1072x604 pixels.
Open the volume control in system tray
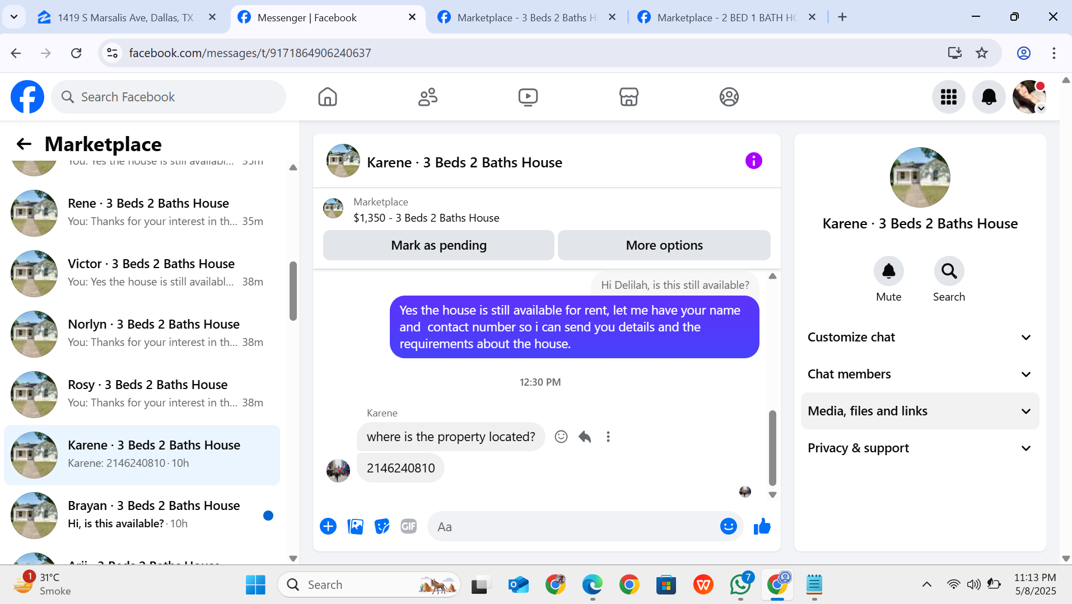click(x=973, y=585)
